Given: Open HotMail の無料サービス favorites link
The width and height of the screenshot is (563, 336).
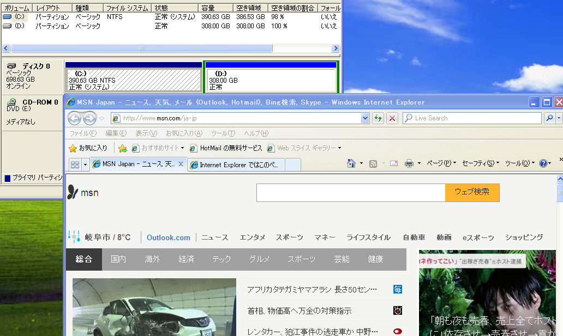Looking at the screenshot, I should tap(226, 148).
